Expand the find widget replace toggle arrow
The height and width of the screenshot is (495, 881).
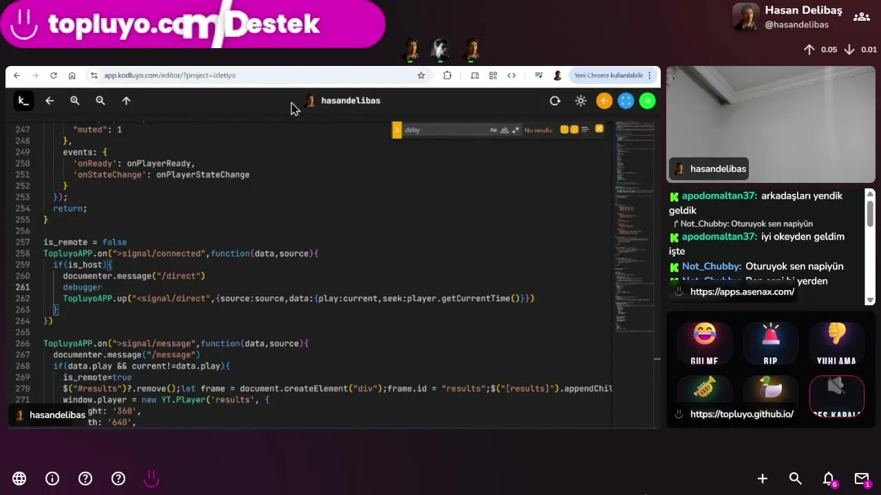point(397,130)
